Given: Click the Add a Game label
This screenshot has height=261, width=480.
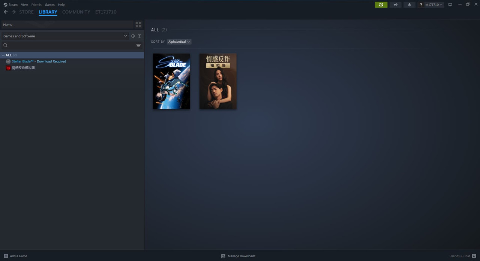Looking at the screenshot, I should click(x=18, y=256).
